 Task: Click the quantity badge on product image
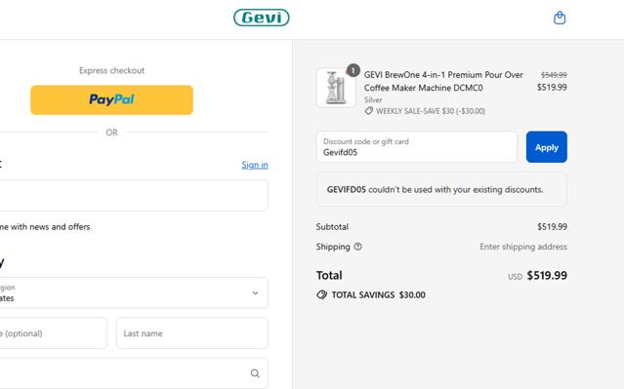click(x=353, y=70)
